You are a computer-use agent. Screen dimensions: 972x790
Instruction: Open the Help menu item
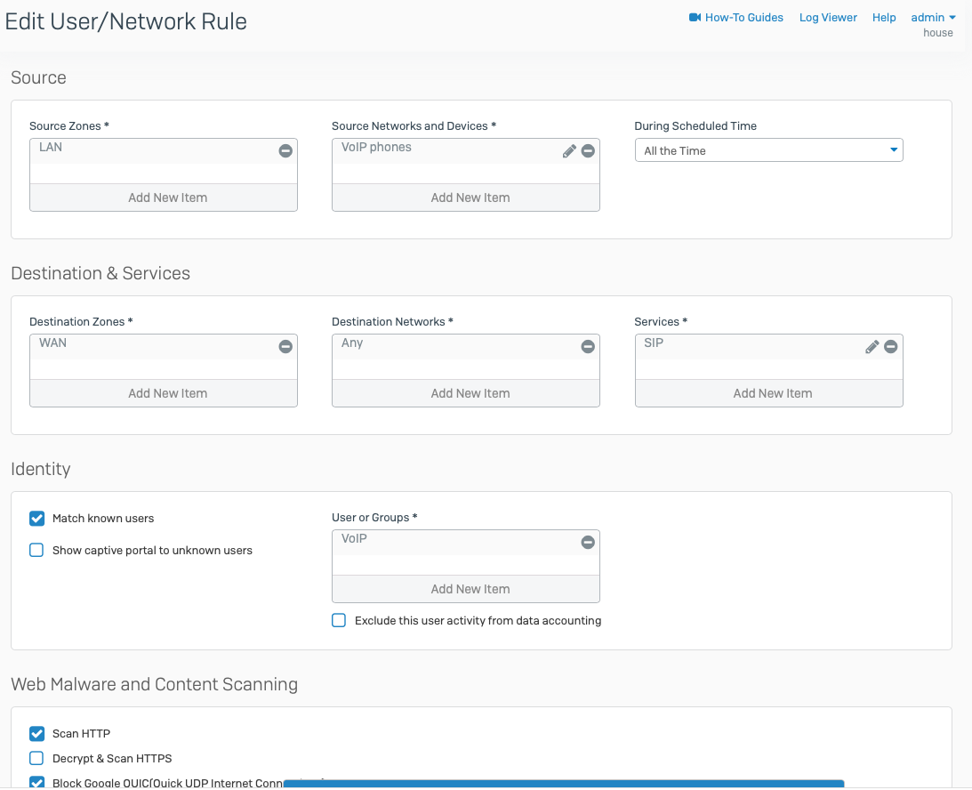coord(884,18)
